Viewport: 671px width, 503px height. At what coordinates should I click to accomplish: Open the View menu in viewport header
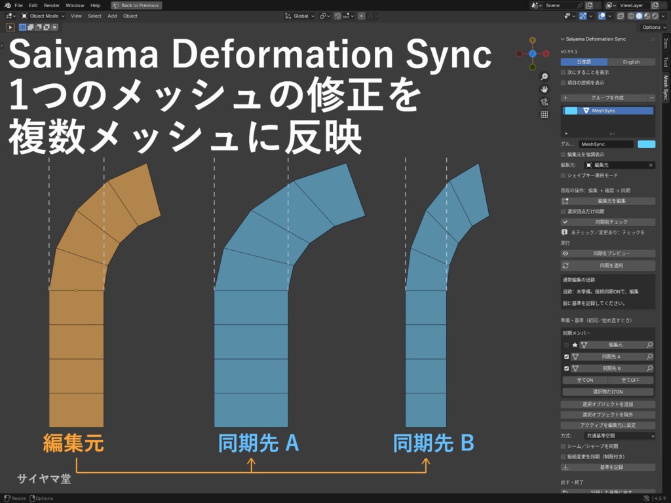[x=76, y=16]
